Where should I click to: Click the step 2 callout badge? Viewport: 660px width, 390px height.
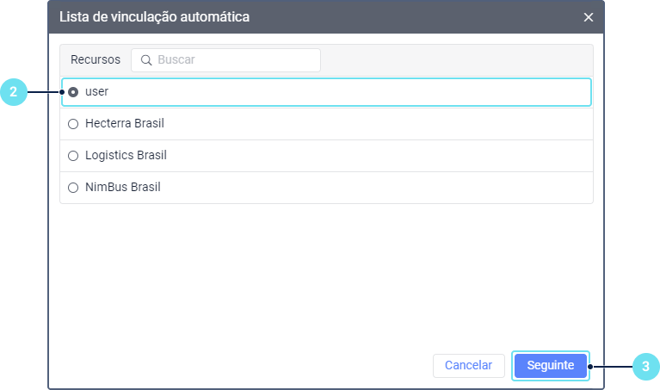(13, 91)
